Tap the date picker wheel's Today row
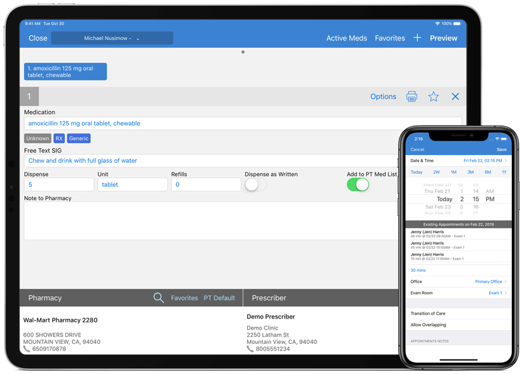 click(445, 199)
